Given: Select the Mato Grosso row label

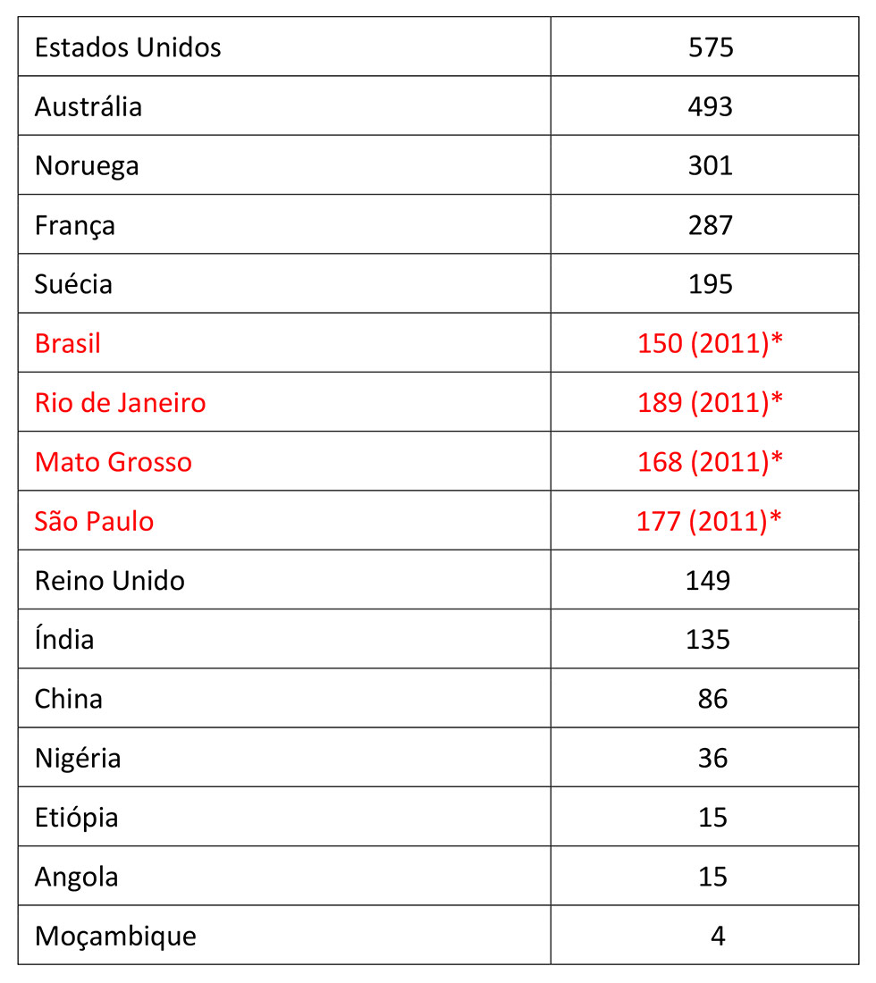Looking at the screenshot, I should (x=114, y=462).
